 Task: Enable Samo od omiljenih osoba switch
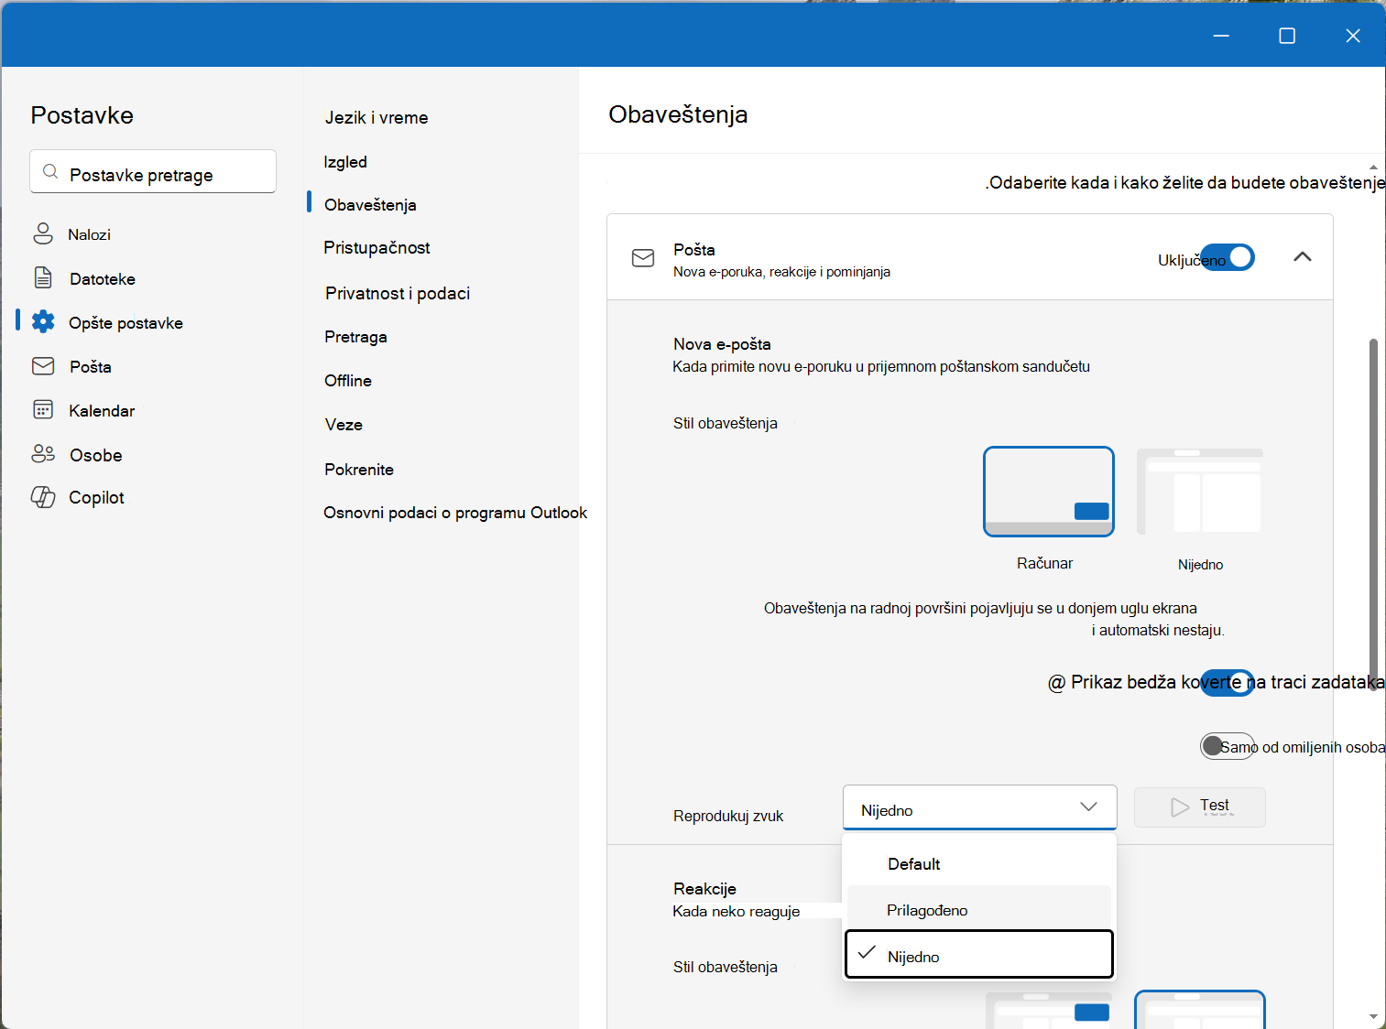coord(1228,746)
